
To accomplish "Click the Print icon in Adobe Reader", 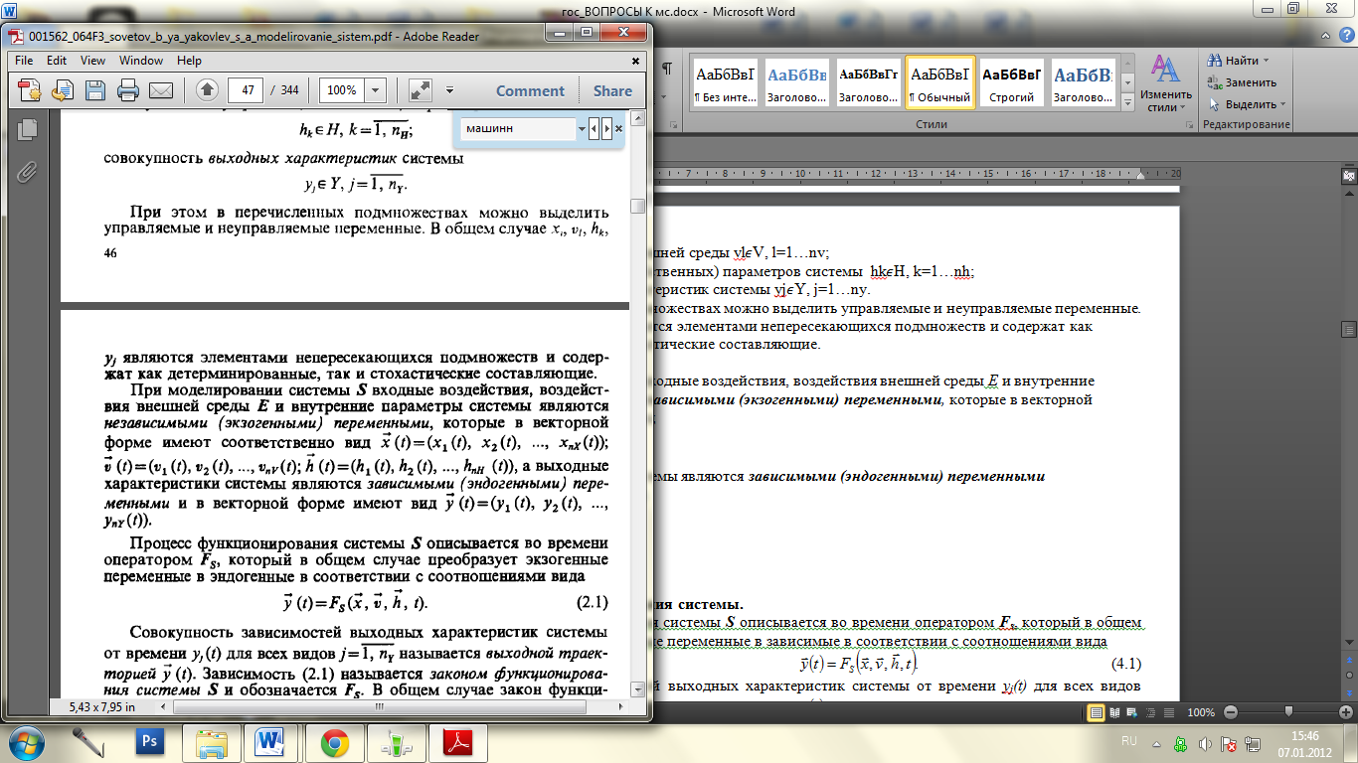I will (128, 90).
